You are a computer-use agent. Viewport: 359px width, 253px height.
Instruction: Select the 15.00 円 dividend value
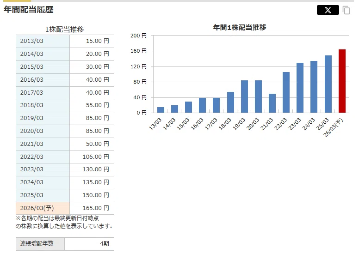(98, 41)
